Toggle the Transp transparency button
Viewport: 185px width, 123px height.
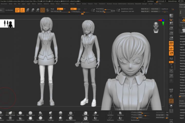point(171,96)
